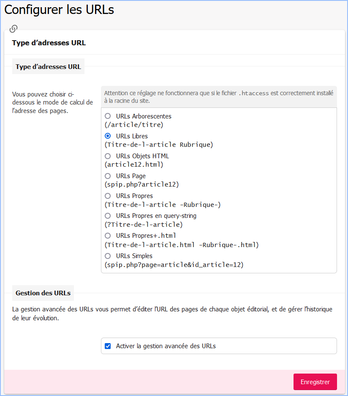
Task: Select the URLs Propres+.html option
Action: point(108,236)
